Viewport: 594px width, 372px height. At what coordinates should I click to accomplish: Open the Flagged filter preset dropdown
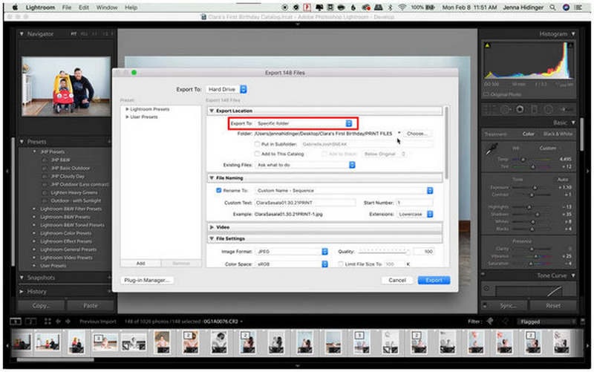(x=546, y=322)
